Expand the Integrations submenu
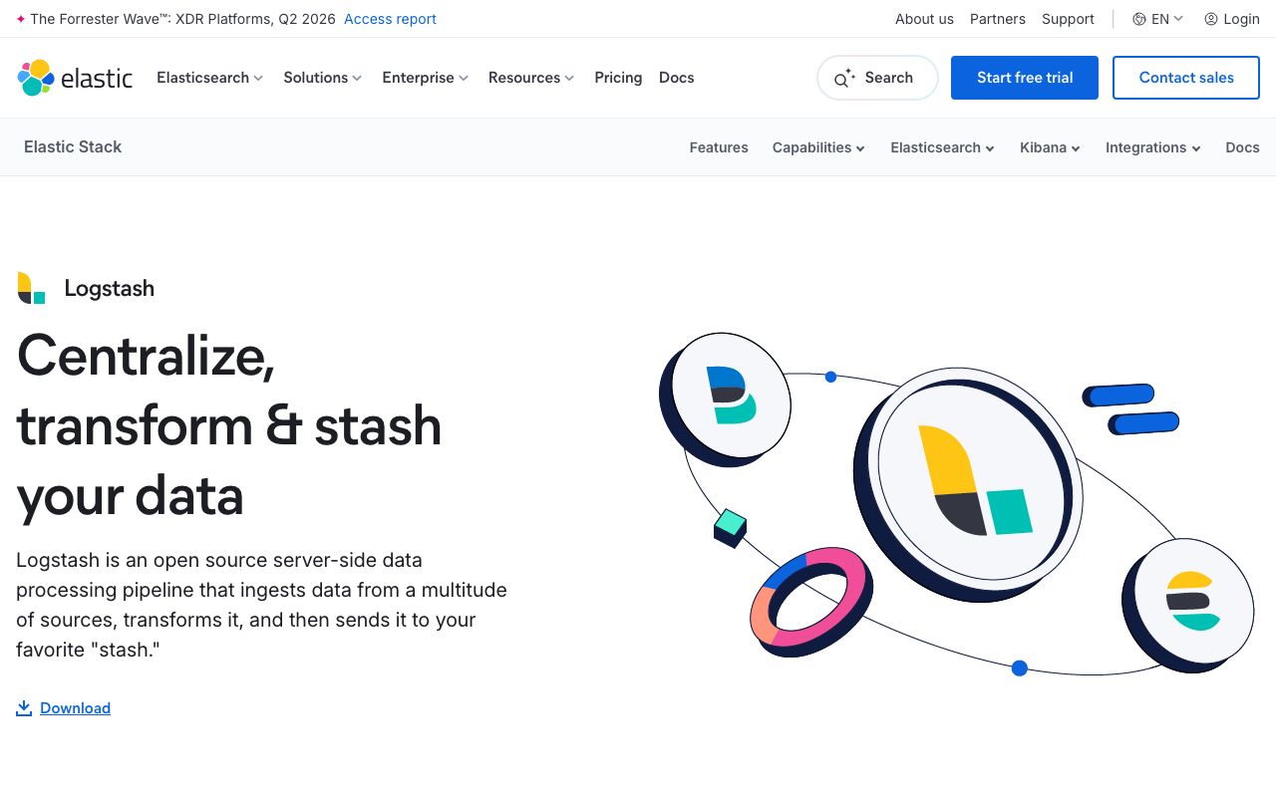This screenshot has height=797, width=1276. coord(1152,147)
